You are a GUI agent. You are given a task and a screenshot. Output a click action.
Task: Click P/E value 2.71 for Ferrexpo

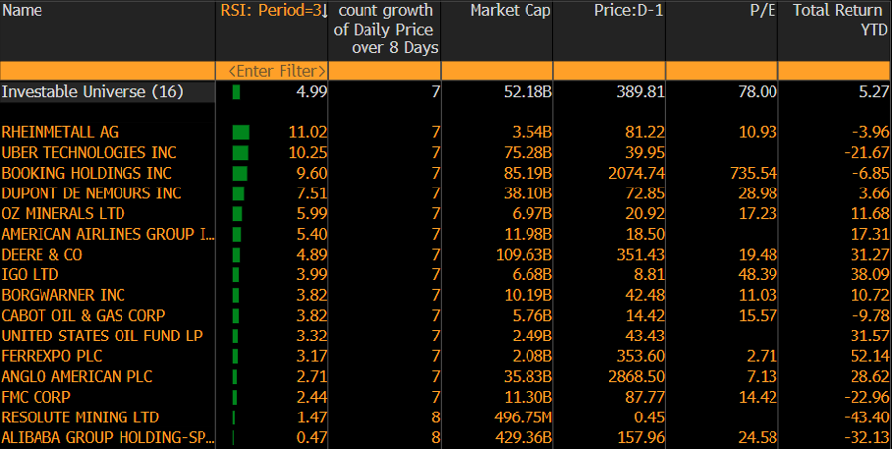click(762, 356)
